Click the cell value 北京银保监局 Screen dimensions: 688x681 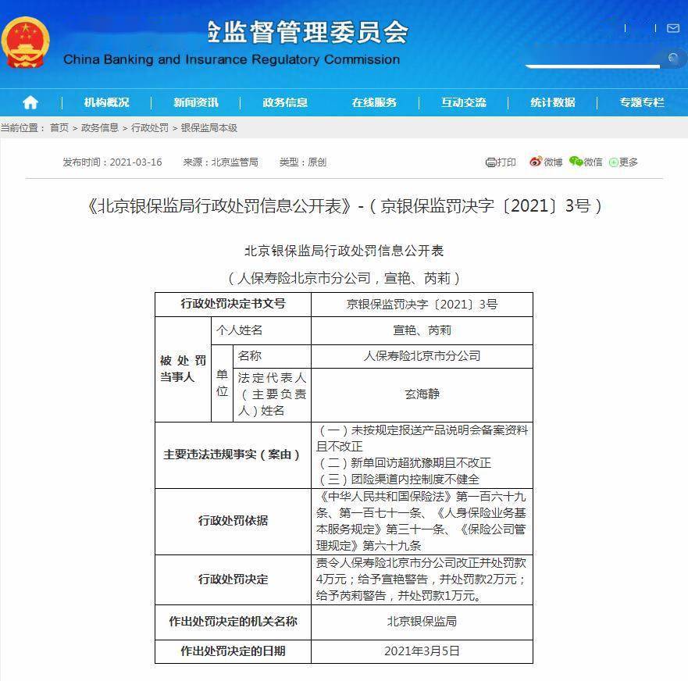click(x=422, y=622)
